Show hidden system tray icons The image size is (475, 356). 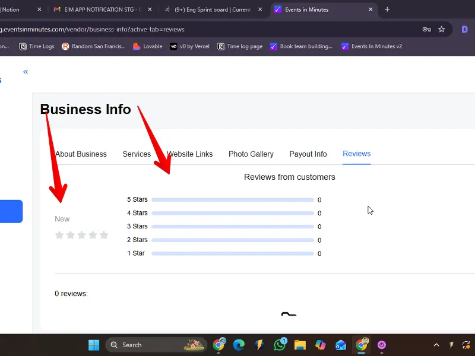tap(436, 345)
